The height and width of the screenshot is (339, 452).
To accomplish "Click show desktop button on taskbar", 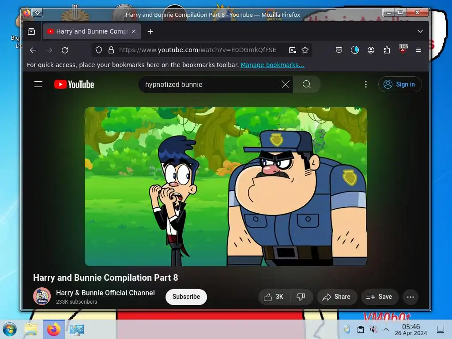I will [441, 329].
